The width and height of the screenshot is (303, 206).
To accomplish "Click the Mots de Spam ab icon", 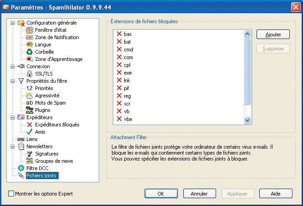I will [x=30, y=103].
